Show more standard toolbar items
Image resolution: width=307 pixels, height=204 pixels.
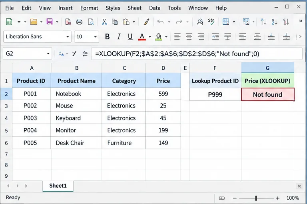point(301,21)
